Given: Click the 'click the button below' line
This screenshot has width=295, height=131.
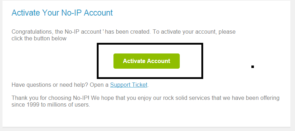Looking at the screenshot, I should [x=39, y=39].
